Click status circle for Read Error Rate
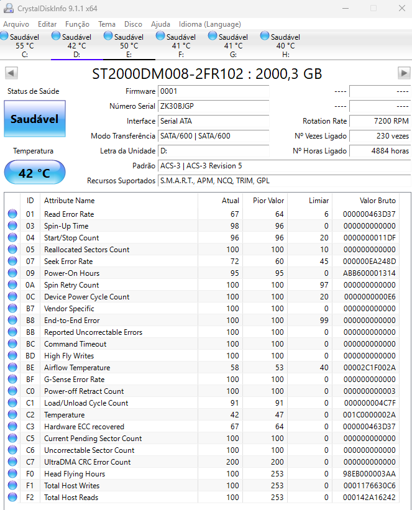Viewport: 412px width, 510px height. pos(12,214)
